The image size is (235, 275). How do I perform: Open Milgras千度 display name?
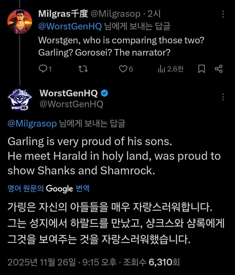(x=63, y=13)
